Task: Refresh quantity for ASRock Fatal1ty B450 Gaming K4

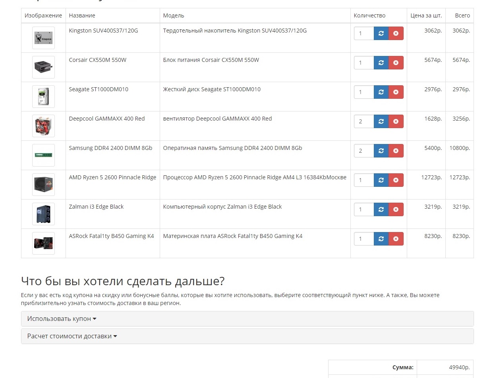Action: pyautogui.click(x=381, y=239)
